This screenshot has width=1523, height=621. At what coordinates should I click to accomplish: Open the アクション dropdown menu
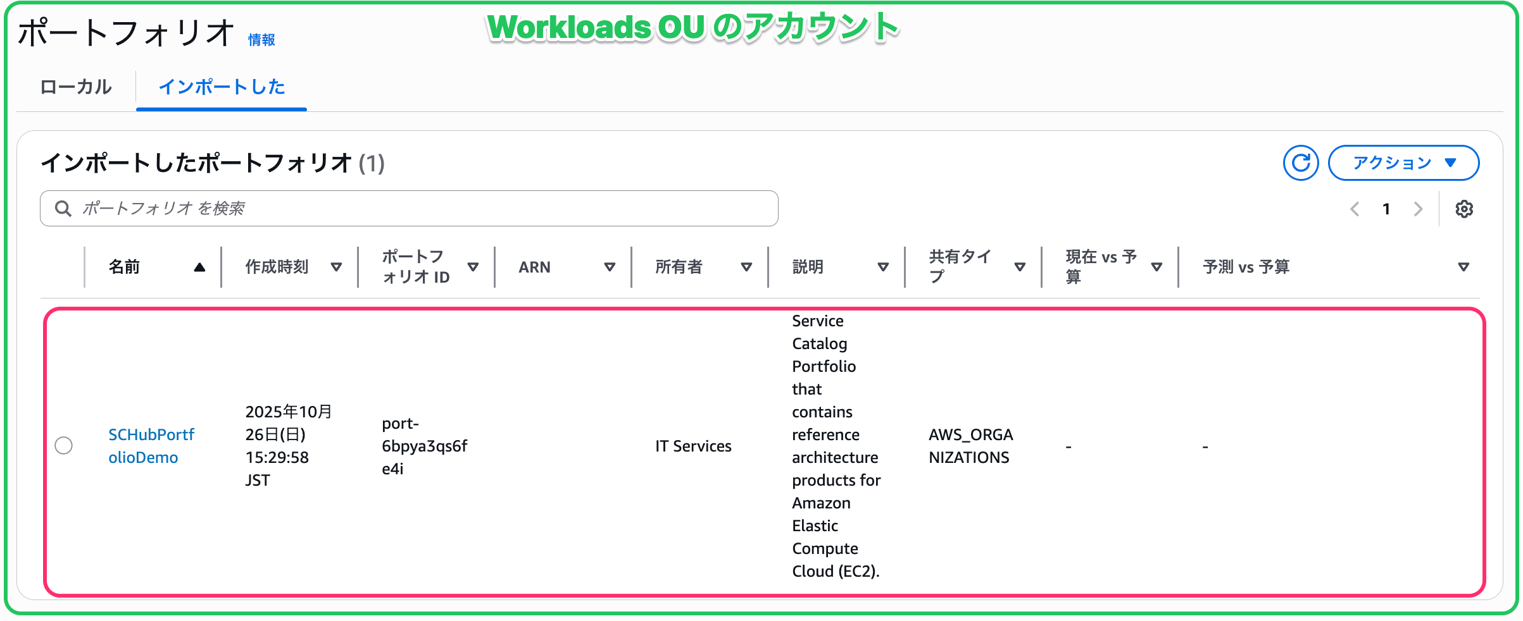pyautogui.click(x=1403, y=163)
